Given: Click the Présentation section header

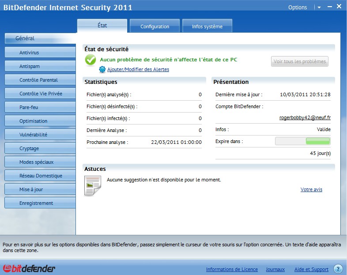Looking at the screenshot, I should [231, 82].
